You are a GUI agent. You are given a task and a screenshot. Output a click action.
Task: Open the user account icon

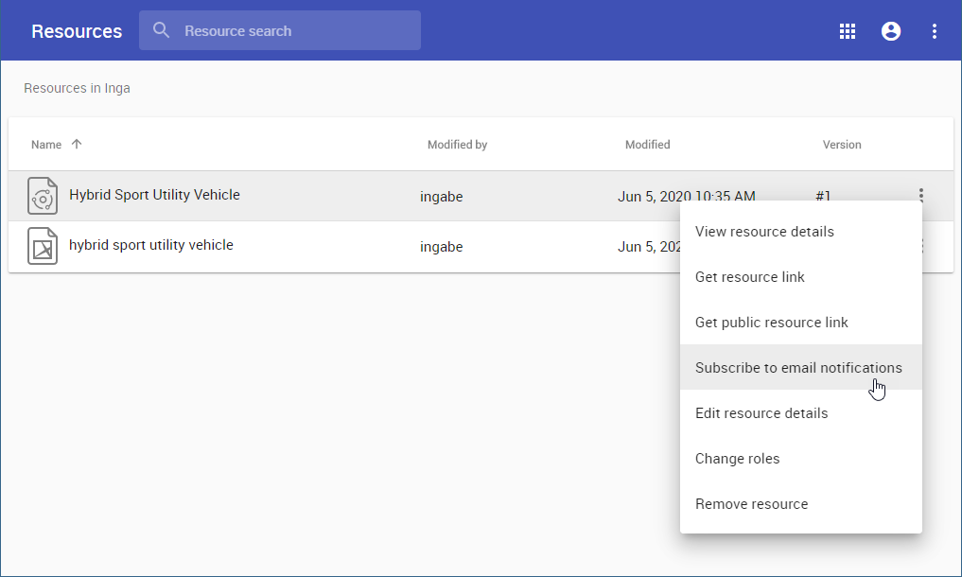pos(891,31)
